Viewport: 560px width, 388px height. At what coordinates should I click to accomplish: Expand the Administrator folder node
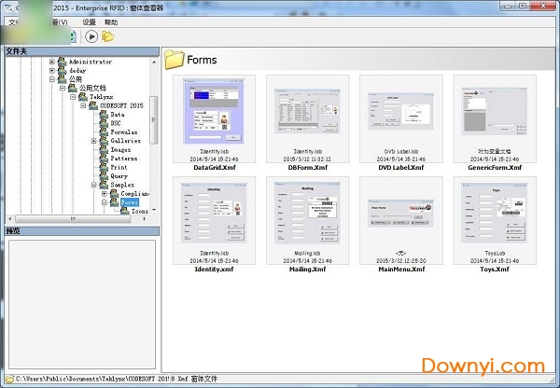[51, 62]
